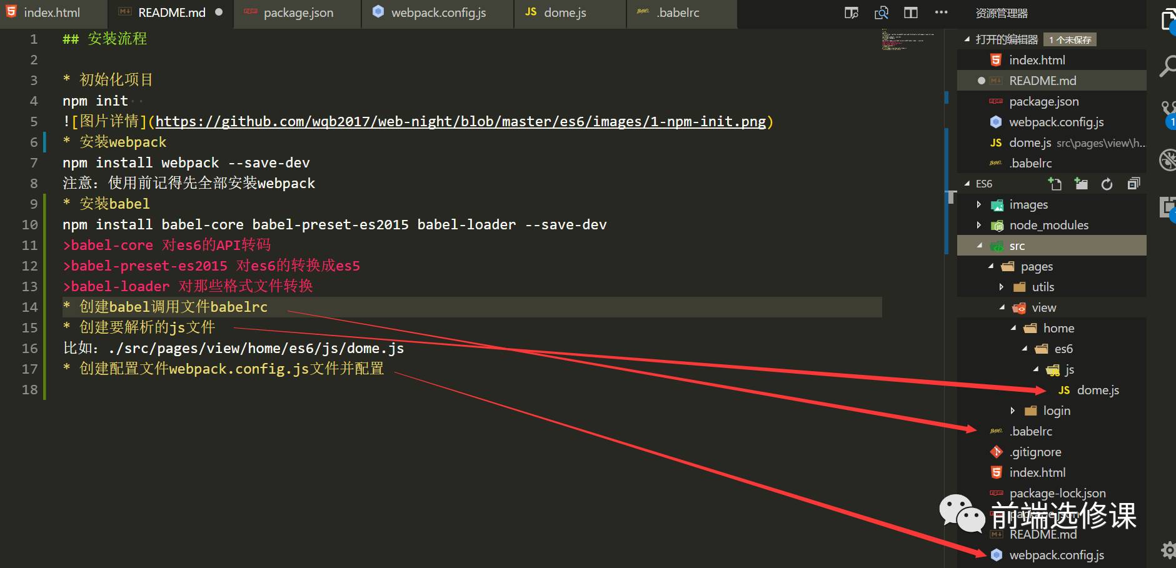Click the 1 个未保存 badge

click(1070, 39)
